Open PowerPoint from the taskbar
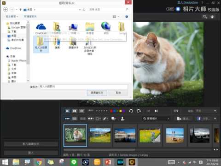 coord(108,162)
